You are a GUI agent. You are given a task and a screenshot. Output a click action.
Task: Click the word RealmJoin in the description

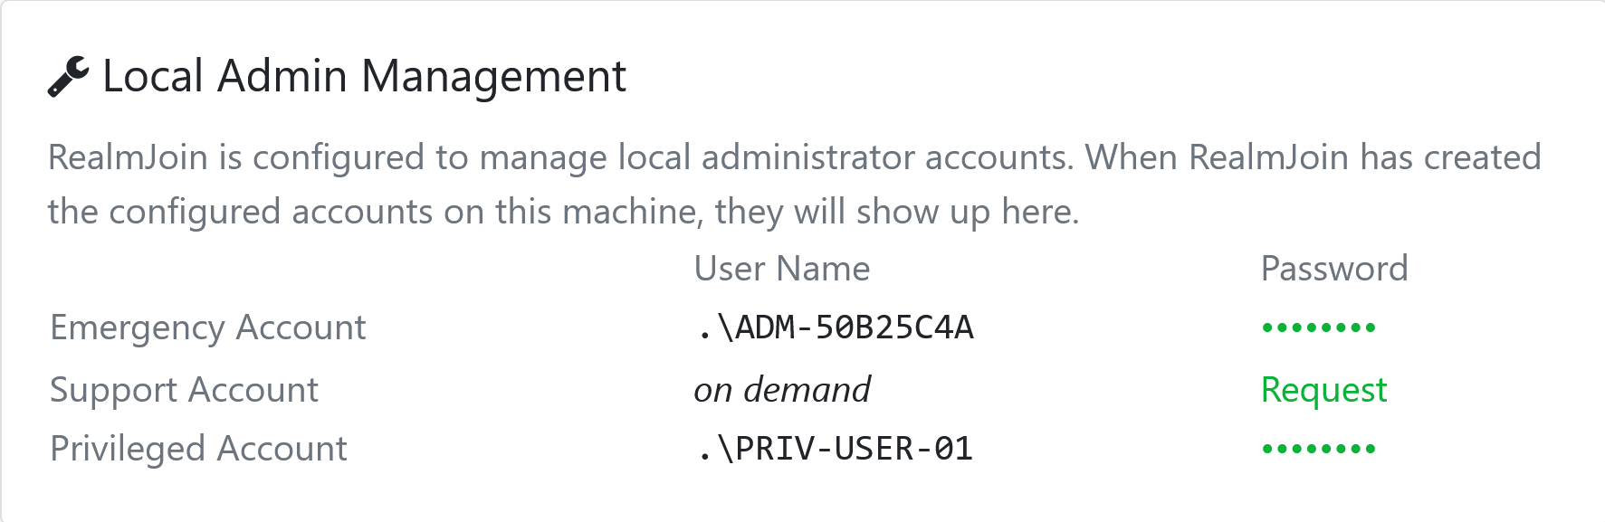coord(128,157)
